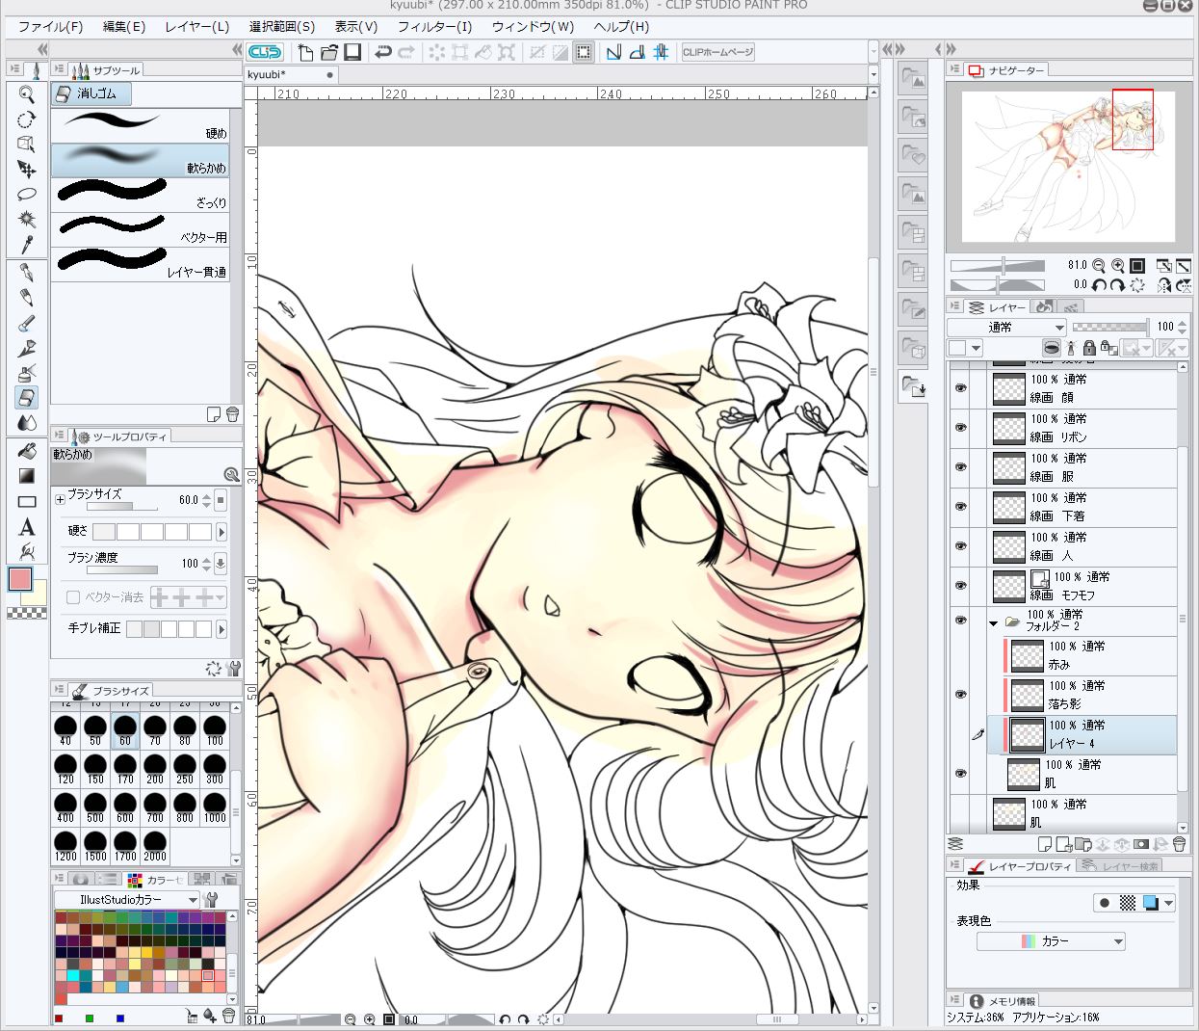Open sub tool detail wrench icon
This screenshot has width=1199, height=1031.
234,668
